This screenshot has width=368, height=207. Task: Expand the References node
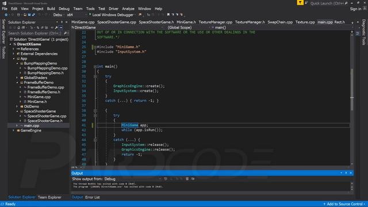[x=14, y=49]
